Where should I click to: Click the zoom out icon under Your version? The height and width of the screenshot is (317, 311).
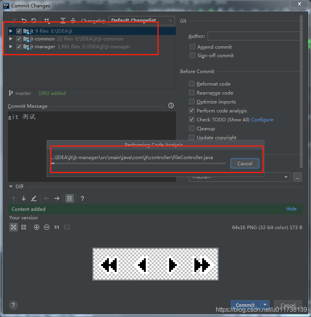47,227
